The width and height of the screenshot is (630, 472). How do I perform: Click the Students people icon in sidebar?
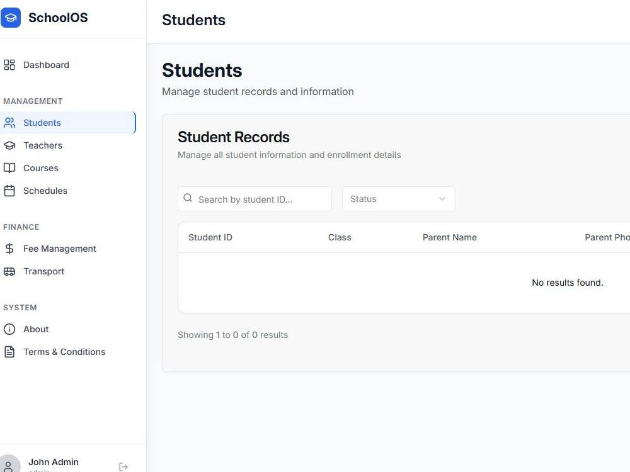tap(9, 123)
